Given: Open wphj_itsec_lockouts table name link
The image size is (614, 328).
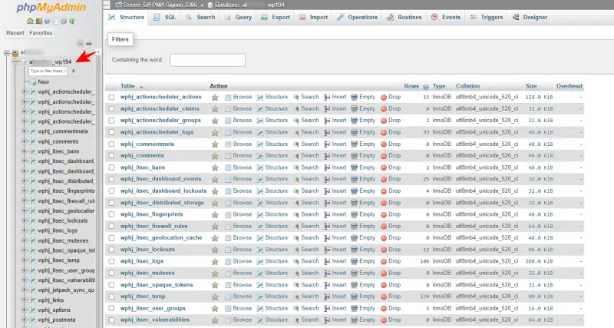Looking at the screenshot, I should point(147,250).
